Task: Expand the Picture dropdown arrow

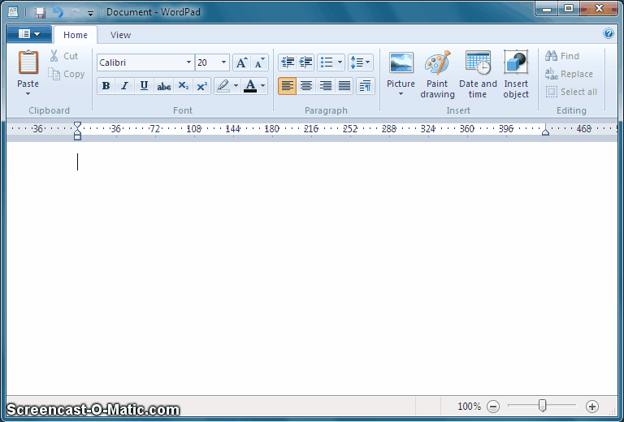Action: point(401,94)
